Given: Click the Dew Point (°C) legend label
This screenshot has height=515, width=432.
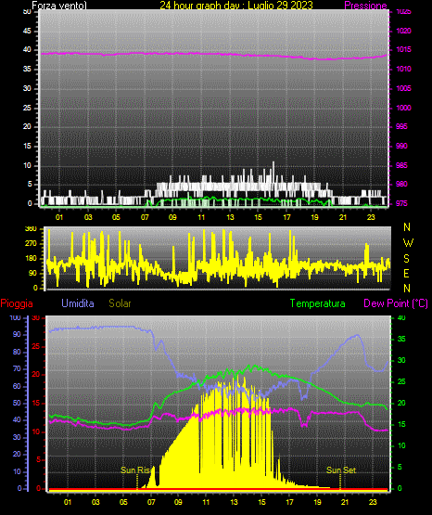Looking at the screenshot, I should [396, 303].
